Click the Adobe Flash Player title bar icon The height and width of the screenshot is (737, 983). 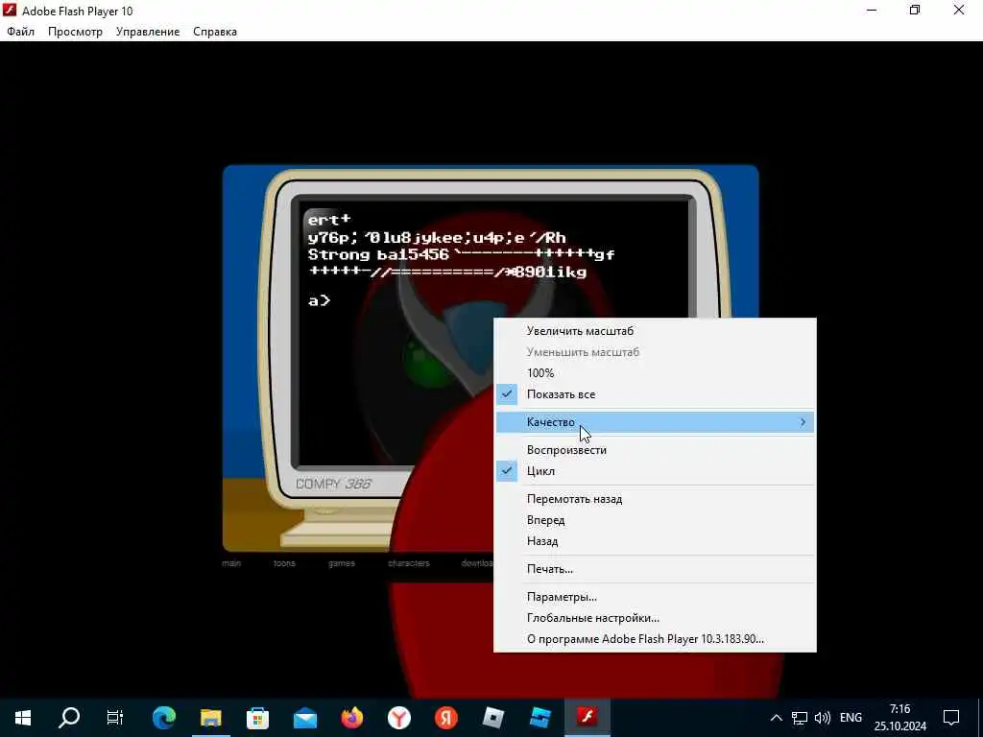(10, 10)
